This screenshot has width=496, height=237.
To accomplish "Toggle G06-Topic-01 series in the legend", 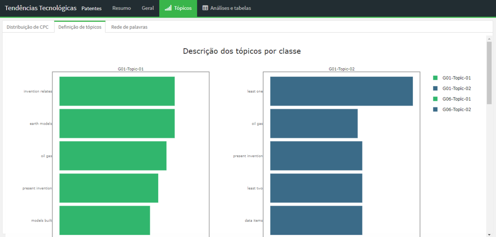I will [456, 99].
